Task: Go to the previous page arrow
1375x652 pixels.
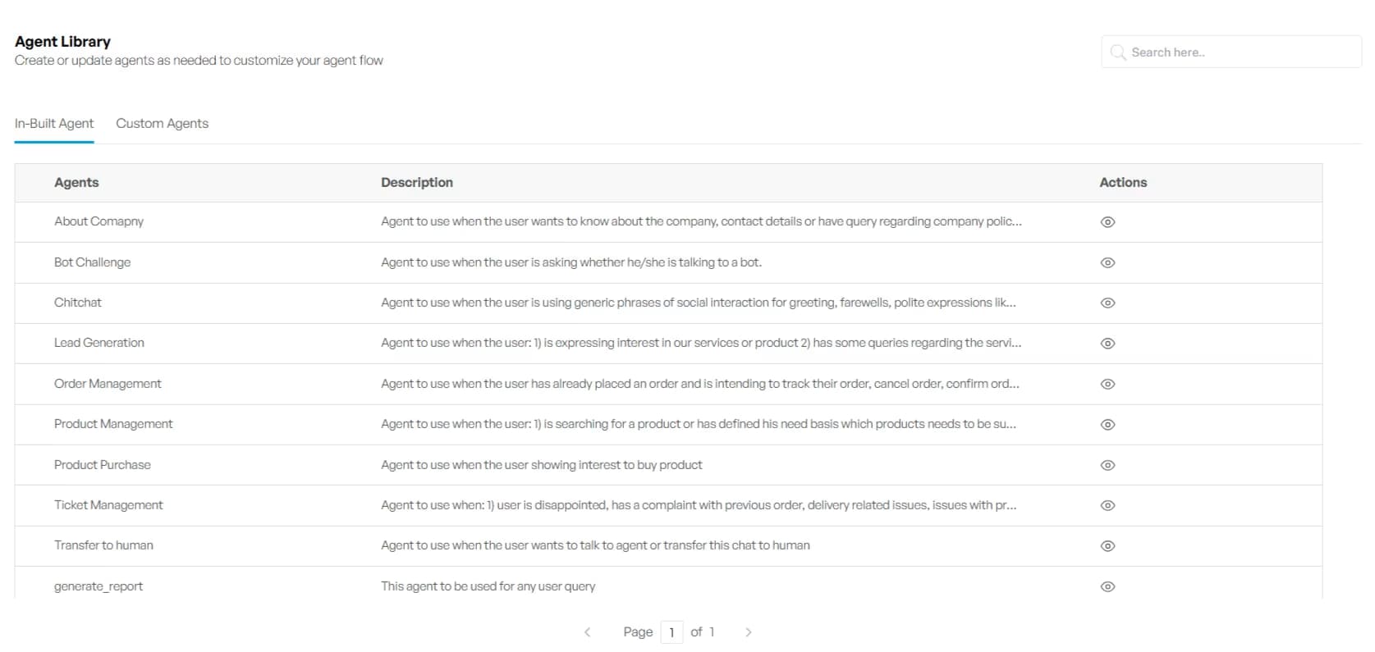Action: click(587, 632)
